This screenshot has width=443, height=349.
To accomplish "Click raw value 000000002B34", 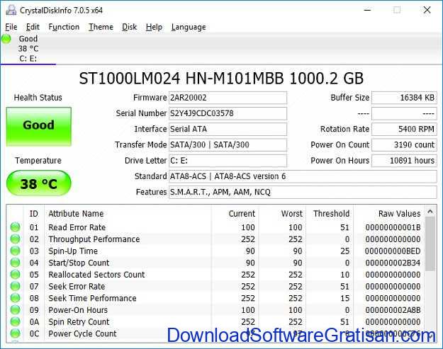I will [393, 263].
